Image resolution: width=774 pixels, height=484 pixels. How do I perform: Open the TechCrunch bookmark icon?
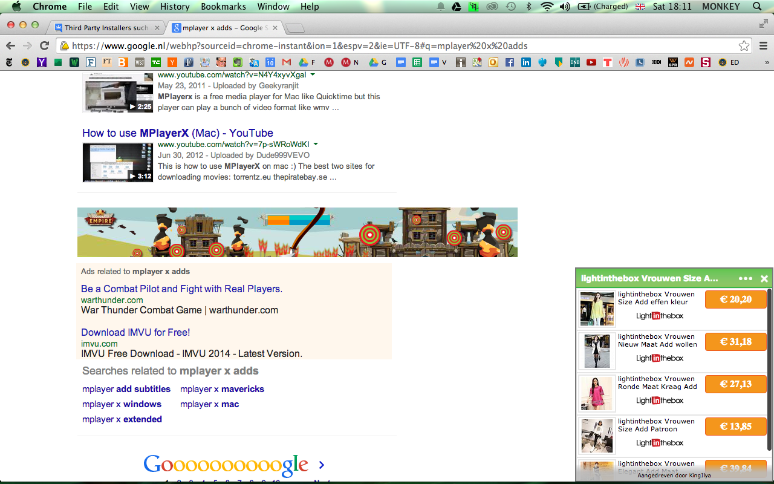156,62
